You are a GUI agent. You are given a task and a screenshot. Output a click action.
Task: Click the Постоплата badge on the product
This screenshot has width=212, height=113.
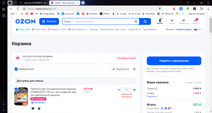[x=38, y=103]
